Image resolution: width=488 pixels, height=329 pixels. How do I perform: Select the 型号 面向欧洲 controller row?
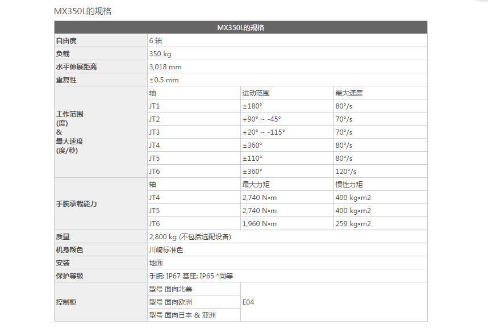[x=170, y=302]
